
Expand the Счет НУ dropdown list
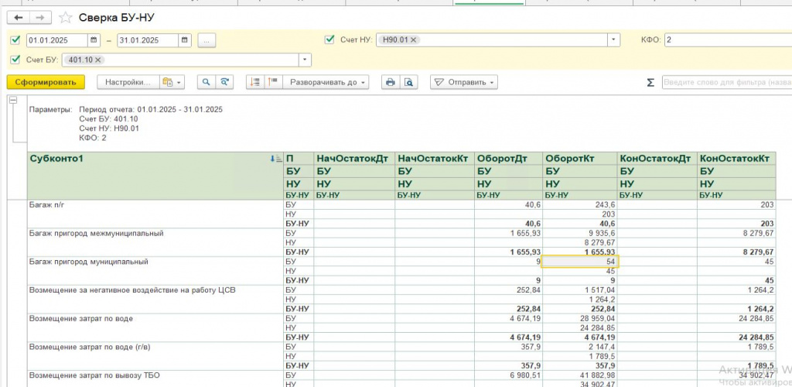coord(614,40)
